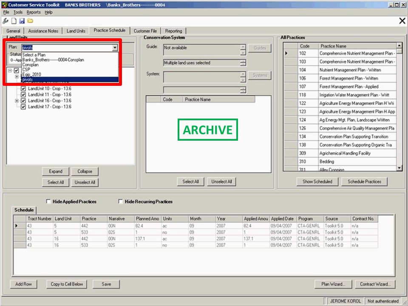Choose Banks_Brothers Consplan option in list
Image resolution: width=408 pixels, height=306 pixels.
tap(70, 60)
